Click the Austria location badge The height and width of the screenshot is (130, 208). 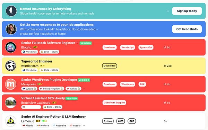click(75, 126)
